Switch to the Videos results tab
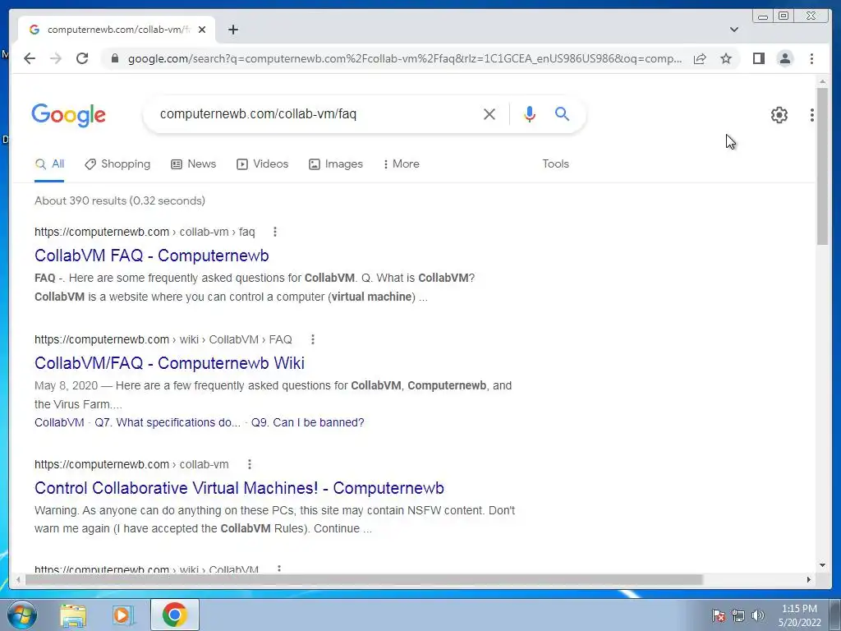This screenshot has height=631, width=841. (x=262, y=164)
